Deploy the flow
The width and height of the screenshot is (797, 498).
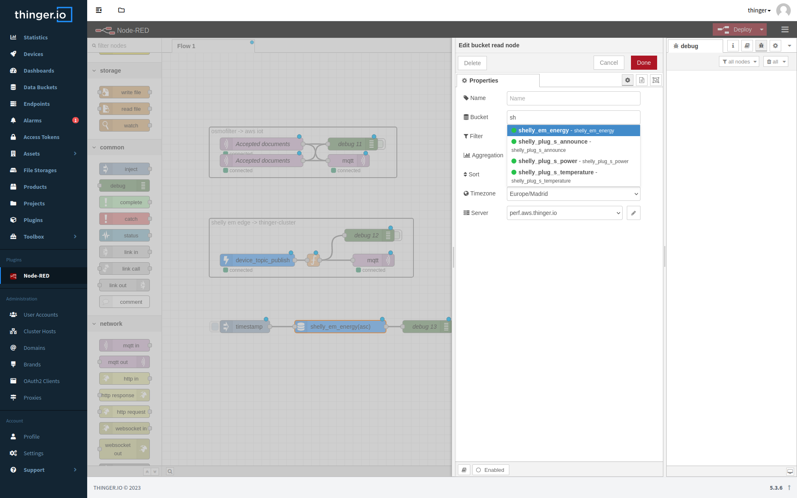click(735, 29)
